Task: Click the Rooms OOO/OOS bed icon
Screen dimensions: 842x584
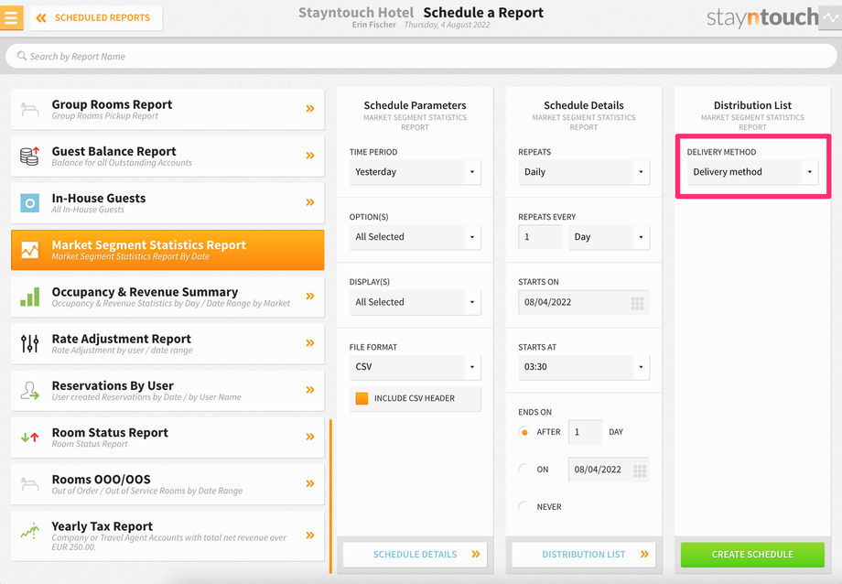Action: pos(29,484)
